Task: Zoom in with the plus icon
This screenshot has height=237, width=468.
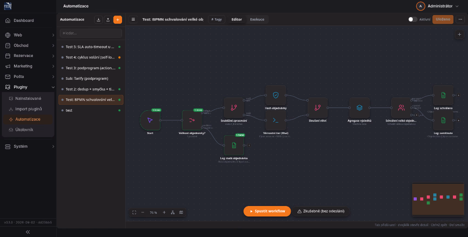Action: (x=164, y=212)
